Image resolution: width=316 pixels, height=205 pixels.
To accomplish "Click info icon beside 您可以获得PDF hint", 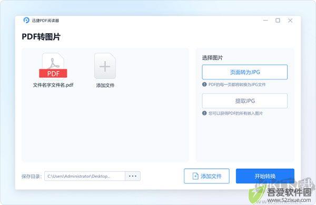I will coord(204,113).
